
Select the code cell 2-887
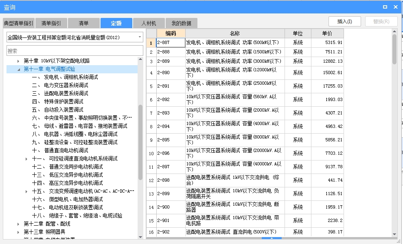171,42
